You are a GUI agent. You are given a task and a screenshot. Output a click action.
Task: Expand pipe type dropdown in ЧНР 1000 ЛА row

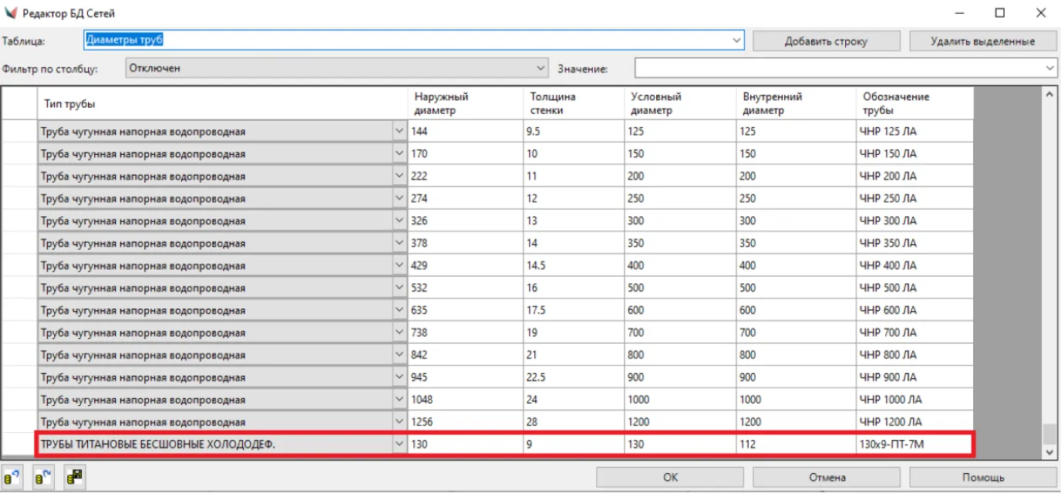tap(399, 399)
